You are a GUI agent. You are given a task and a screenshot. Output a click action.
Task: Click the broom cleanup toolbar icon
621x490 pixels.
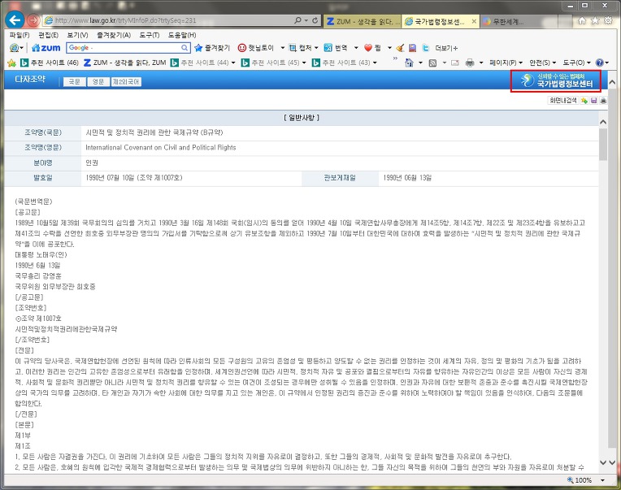400,48
